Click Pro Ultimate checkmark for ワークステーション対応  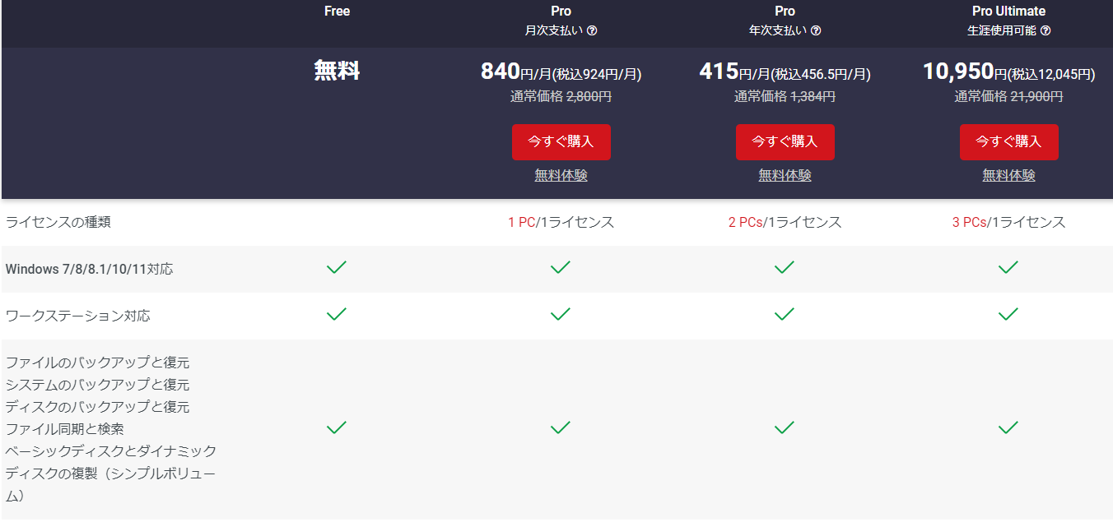tap(1008, 314)
